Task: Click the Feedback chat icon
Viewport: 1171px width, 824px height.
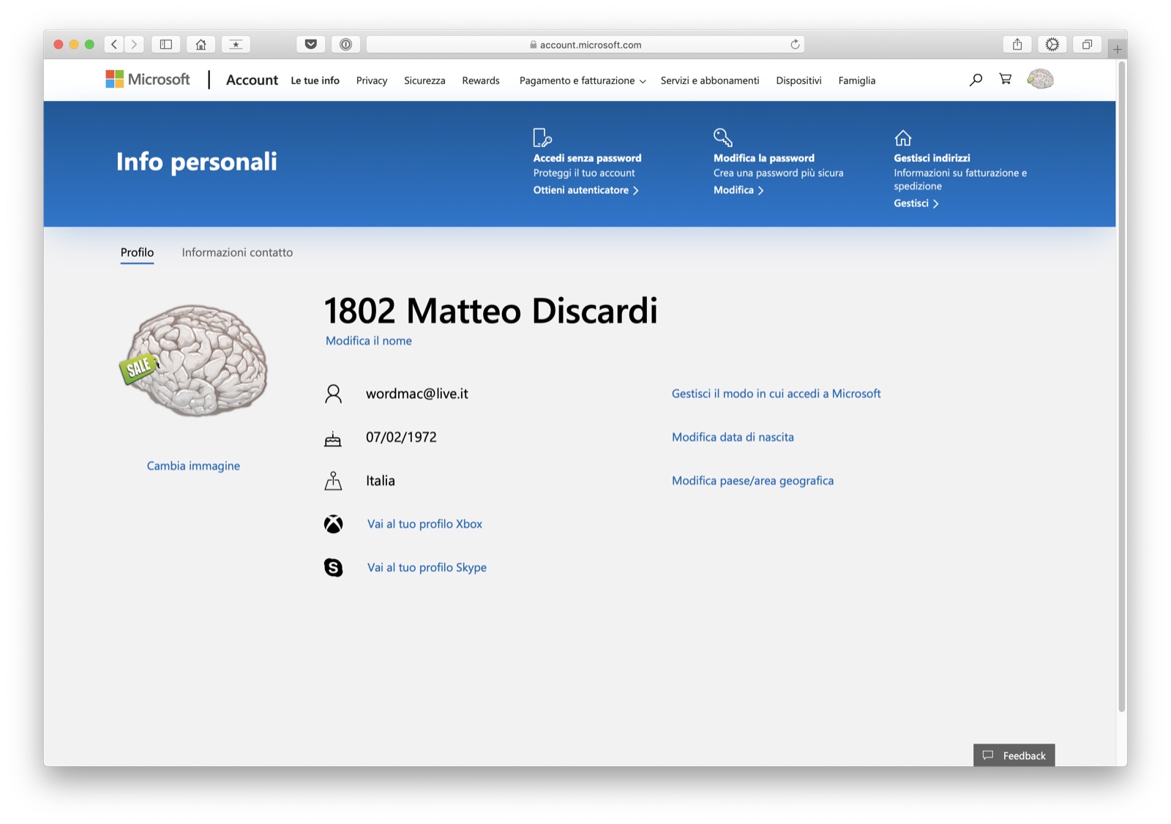Action: [x=988, y=755]
